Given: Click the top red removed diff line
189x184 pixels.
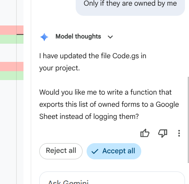Looking at the screenshot, I should [12, 30].
